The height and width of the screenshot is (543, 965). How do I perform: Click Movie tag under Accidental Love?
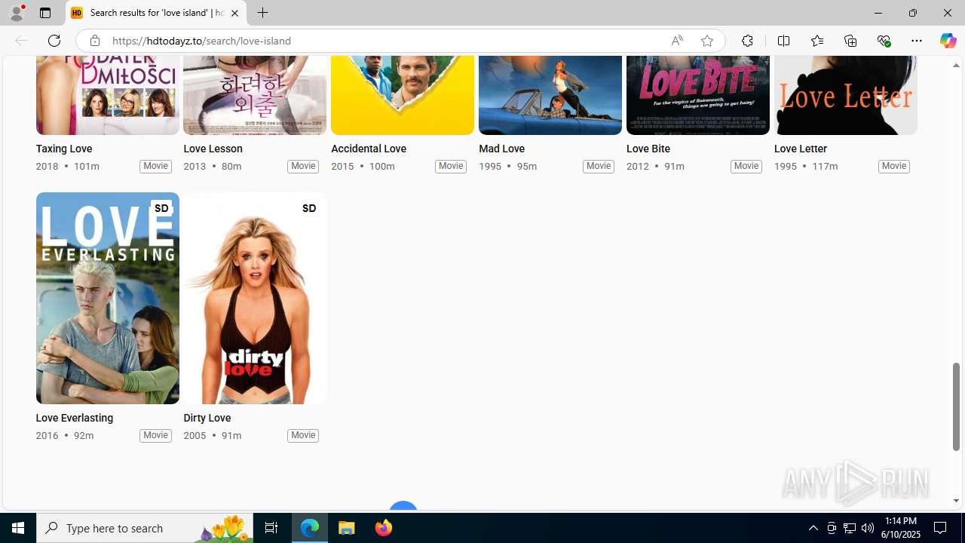(x=451, y=166)
